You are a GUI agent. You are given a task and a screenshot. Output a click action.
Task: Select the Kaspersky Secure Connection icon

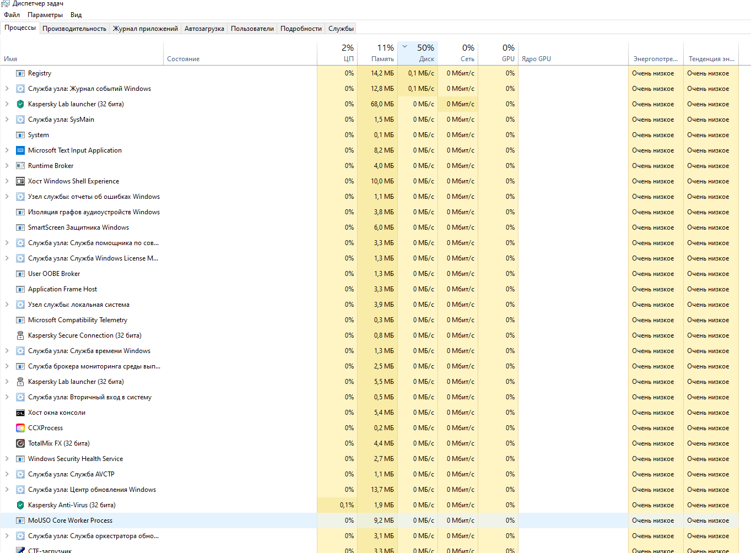click(x=20, y=335)
